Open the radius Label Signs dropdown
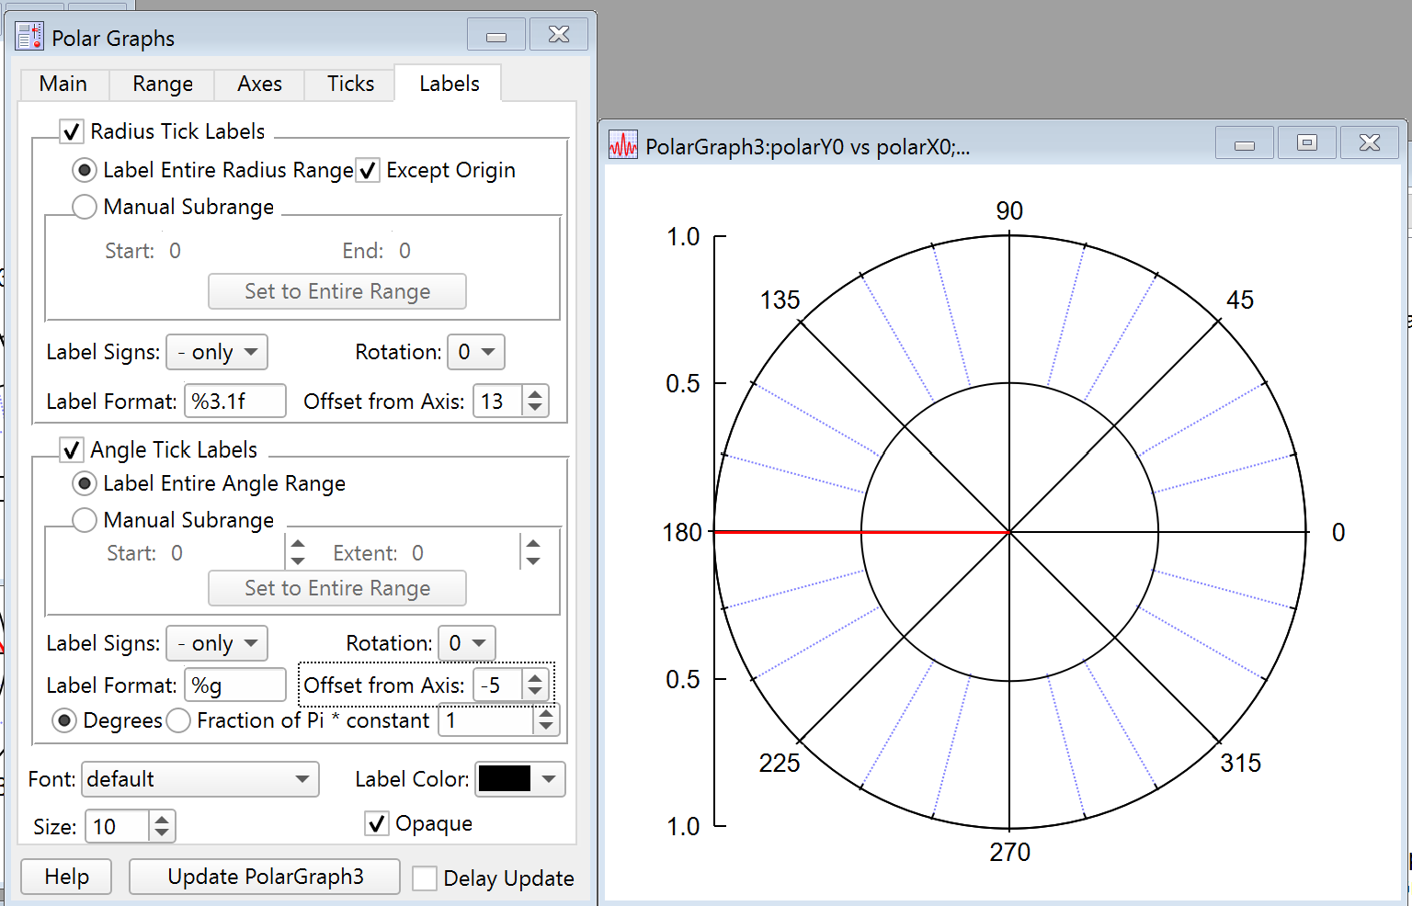 point(216,352)
